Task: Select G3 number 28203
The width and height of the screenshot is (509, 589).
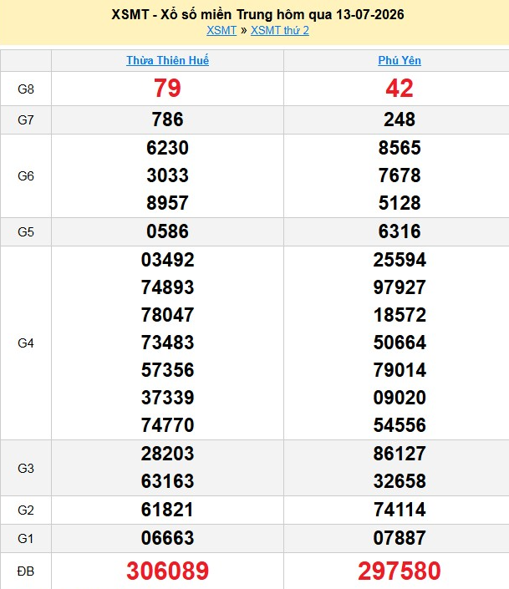Action: pyautogui.click(x=167, y=454)
